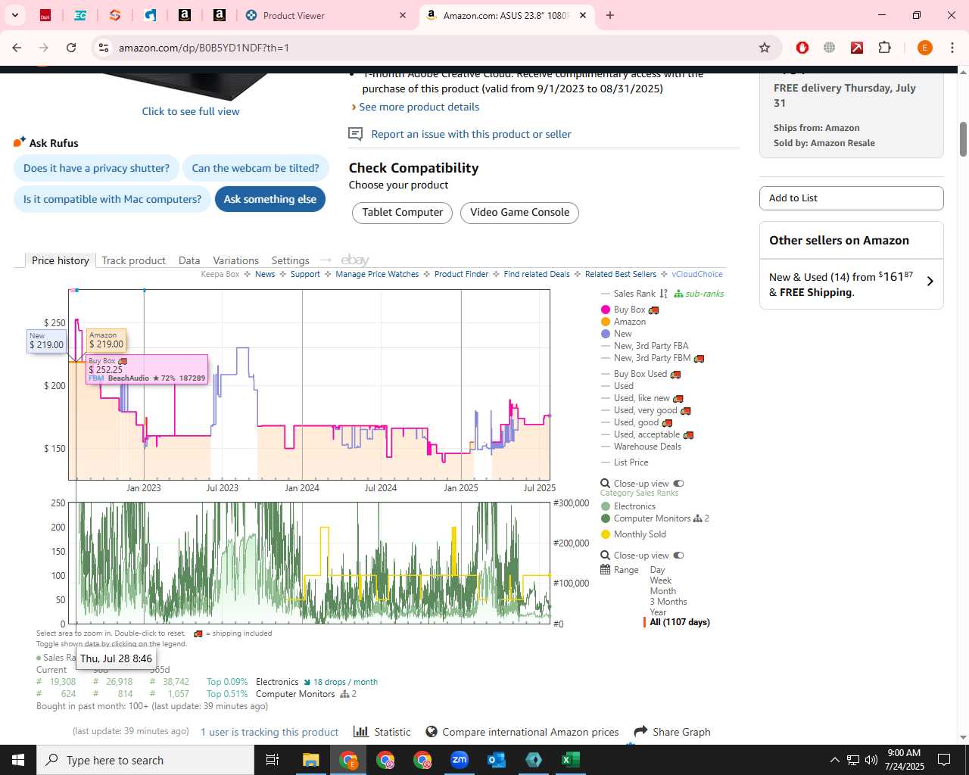Open the Keepa Price history tab
969x775 pixels.
[x=61, y=260]
